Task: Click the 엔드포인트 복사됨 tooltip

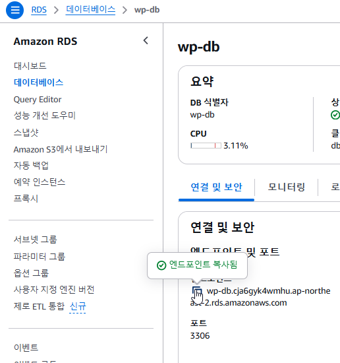Action: tap(197, 265)
